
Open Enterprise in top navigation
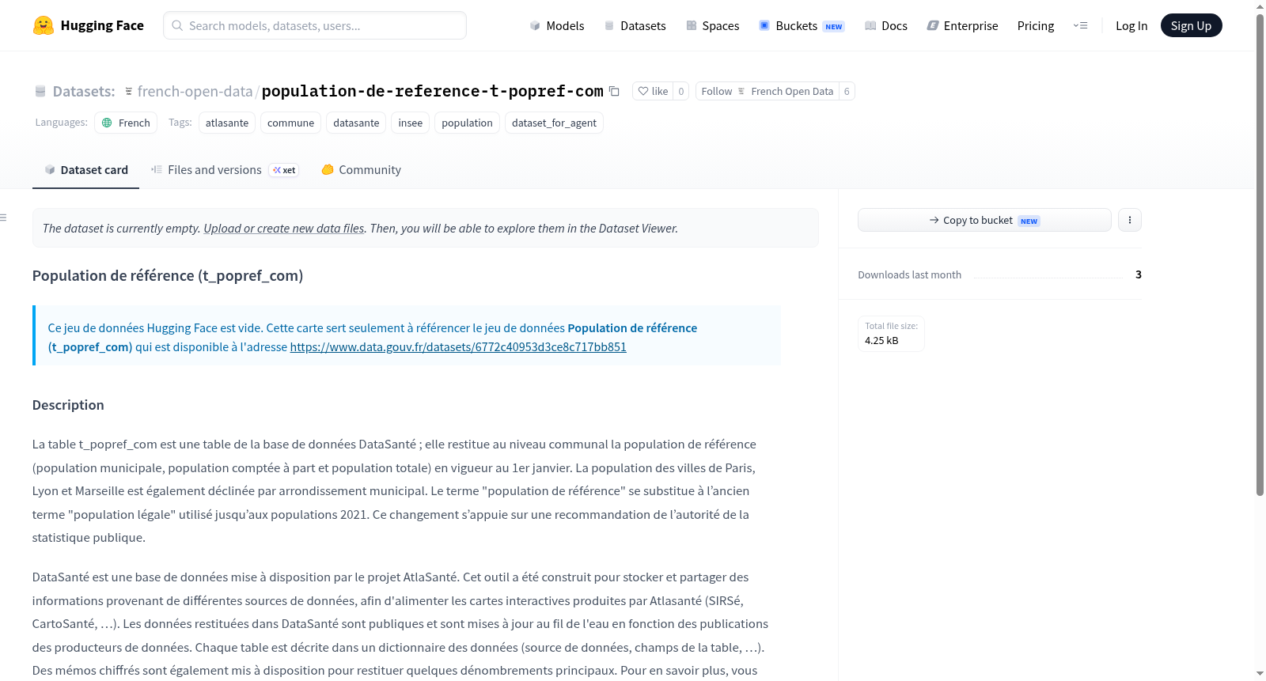(x=962, y=25)
